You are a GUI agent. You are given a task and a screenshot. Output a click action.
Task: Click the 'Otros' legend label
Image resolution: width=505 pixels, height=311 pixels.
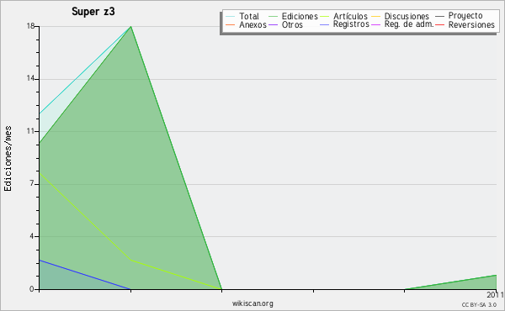(292, 24)
